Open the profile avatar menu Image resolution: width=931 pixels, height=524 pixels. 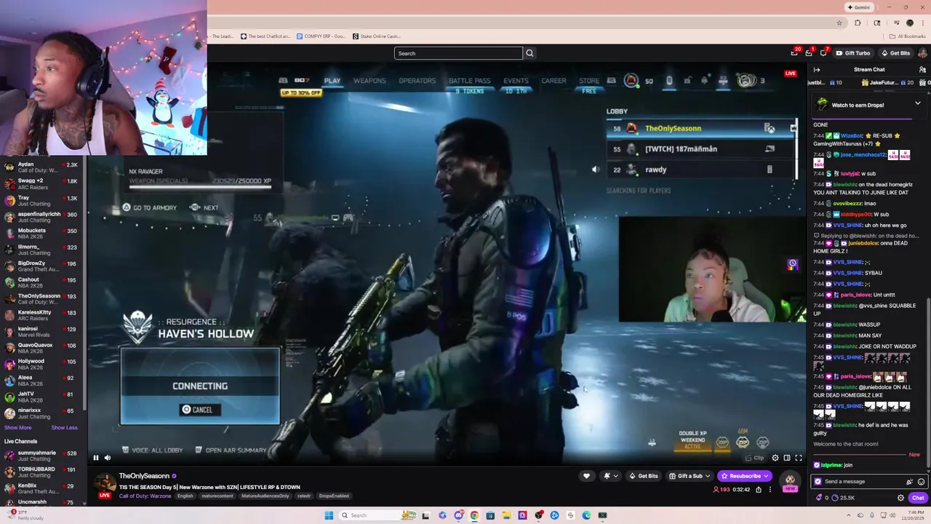[x=923, y=53]
